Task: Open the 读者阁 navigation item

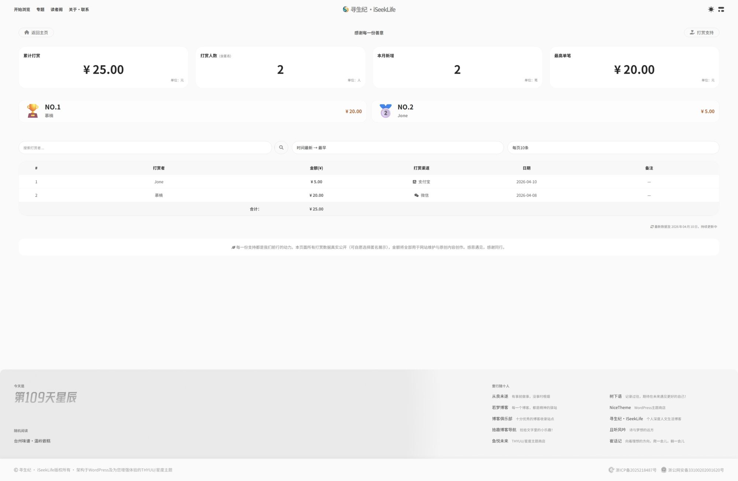Action: tap(56, 10)
